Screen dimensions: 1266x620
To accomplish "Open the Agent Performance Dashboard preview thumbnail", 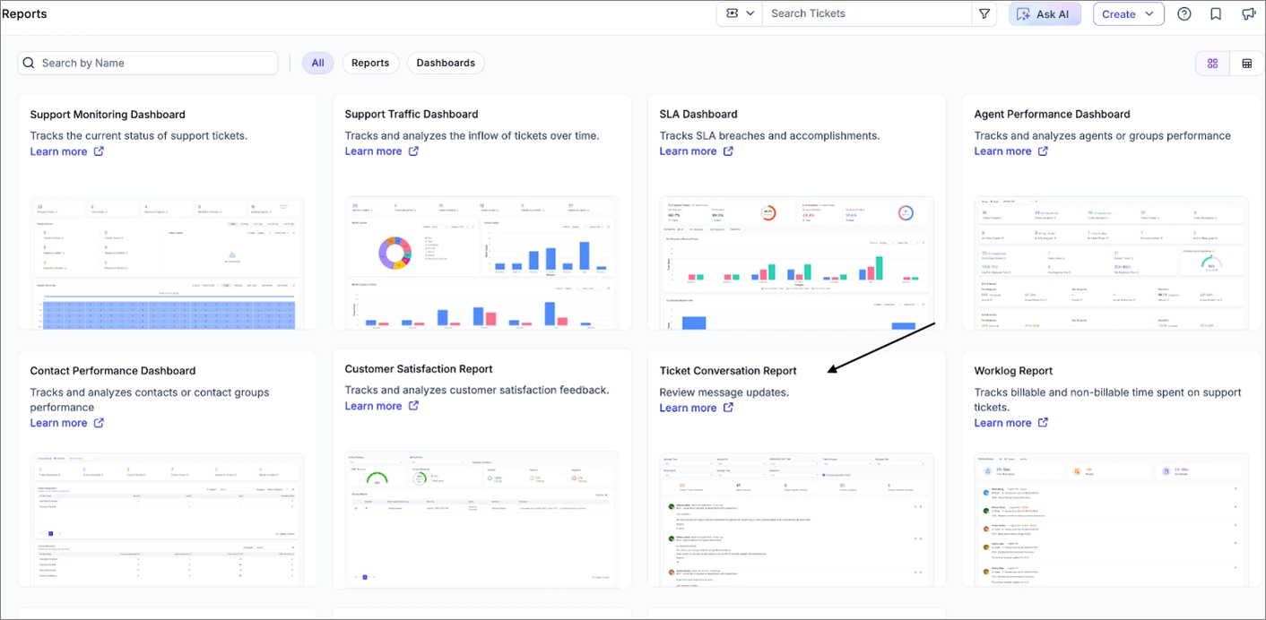I will click(1111, 263).
